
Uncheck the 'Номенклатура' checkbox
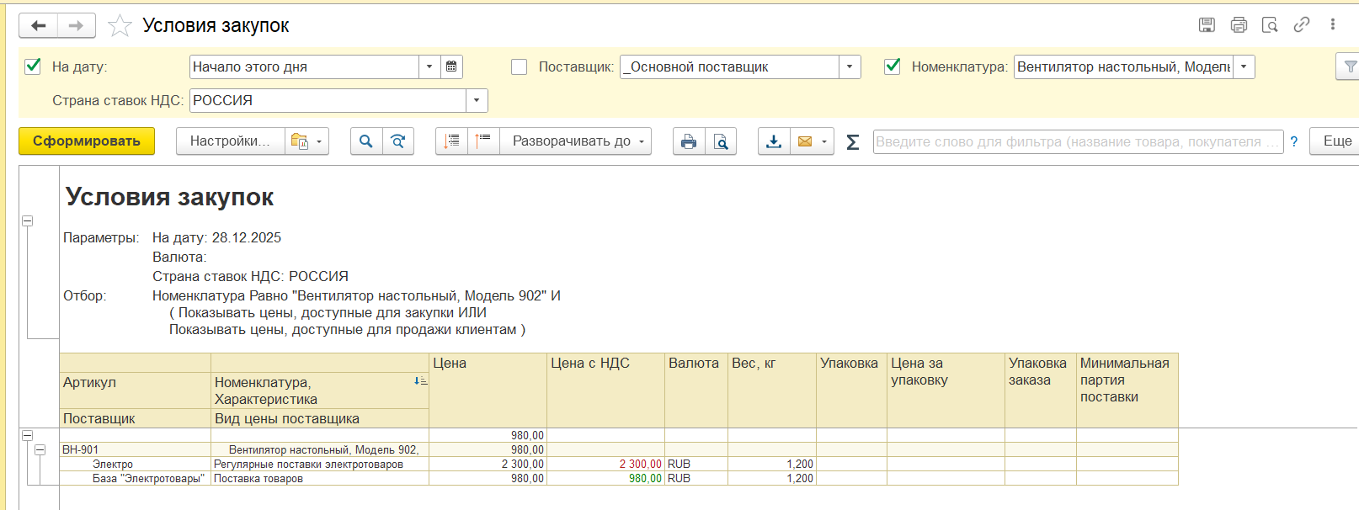893,66
